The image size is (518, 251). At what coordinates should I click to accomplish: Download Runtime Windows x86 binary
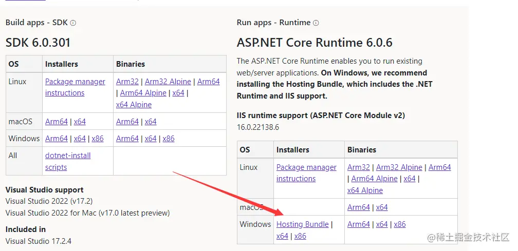tap(400, 224)
